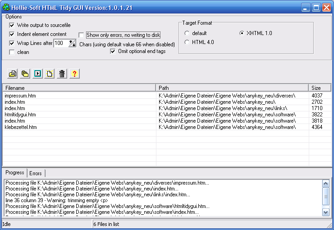The width and height of the screenshot is (334, 230).
Task: Click progress log scroll up arrow
Action: [x=326, y=183]
